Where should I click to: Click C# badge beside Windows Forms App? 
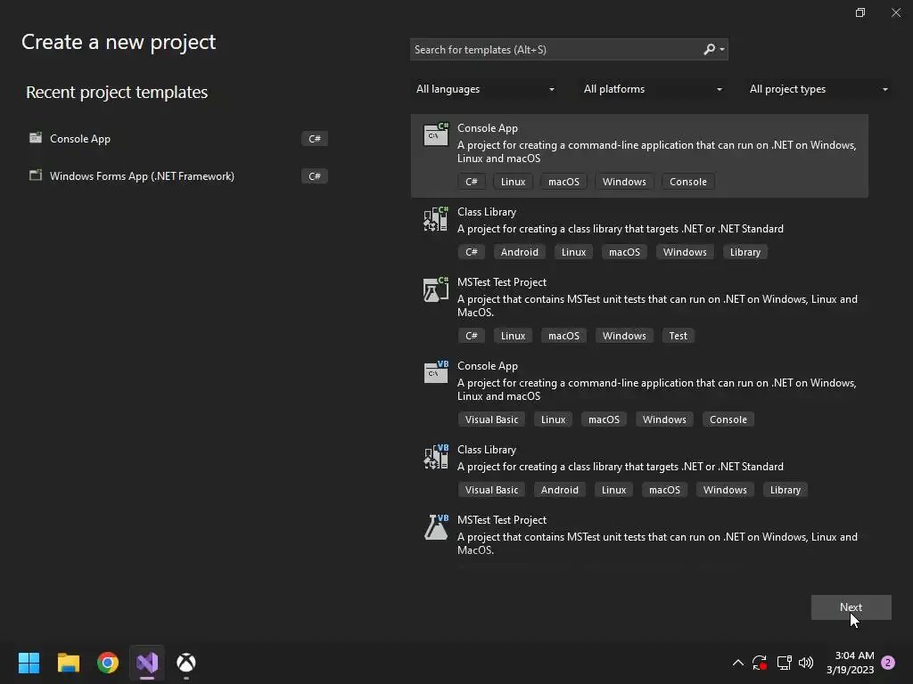315,176
